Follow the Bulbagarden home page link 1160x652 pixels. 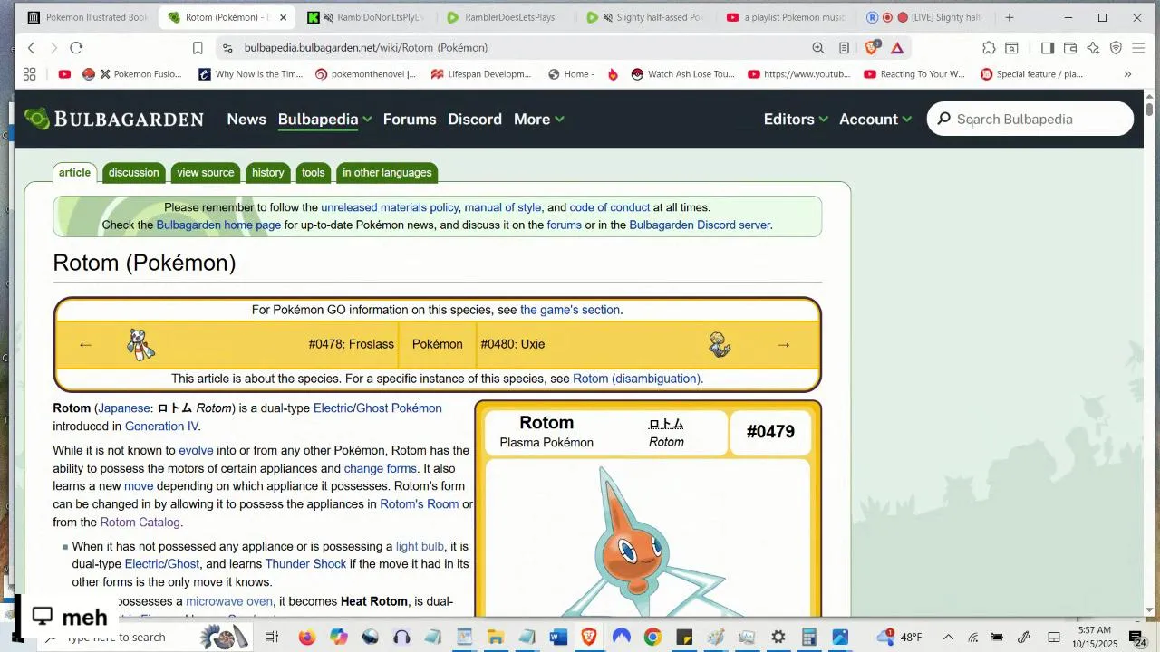coord(218,225)
